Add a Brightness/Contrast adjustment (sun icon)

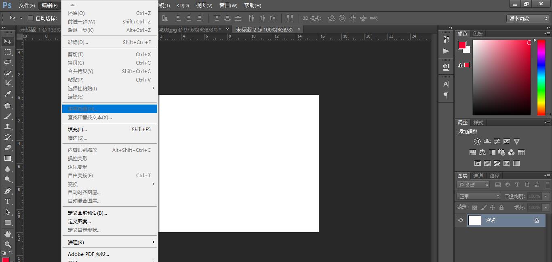477,142
